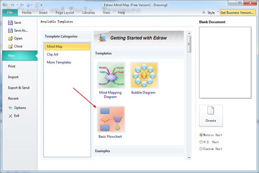The height and width of the screenshot is (173, 259).
Task: Click the Undo arrow in quick access toolbar
Action: pos(13,5)
